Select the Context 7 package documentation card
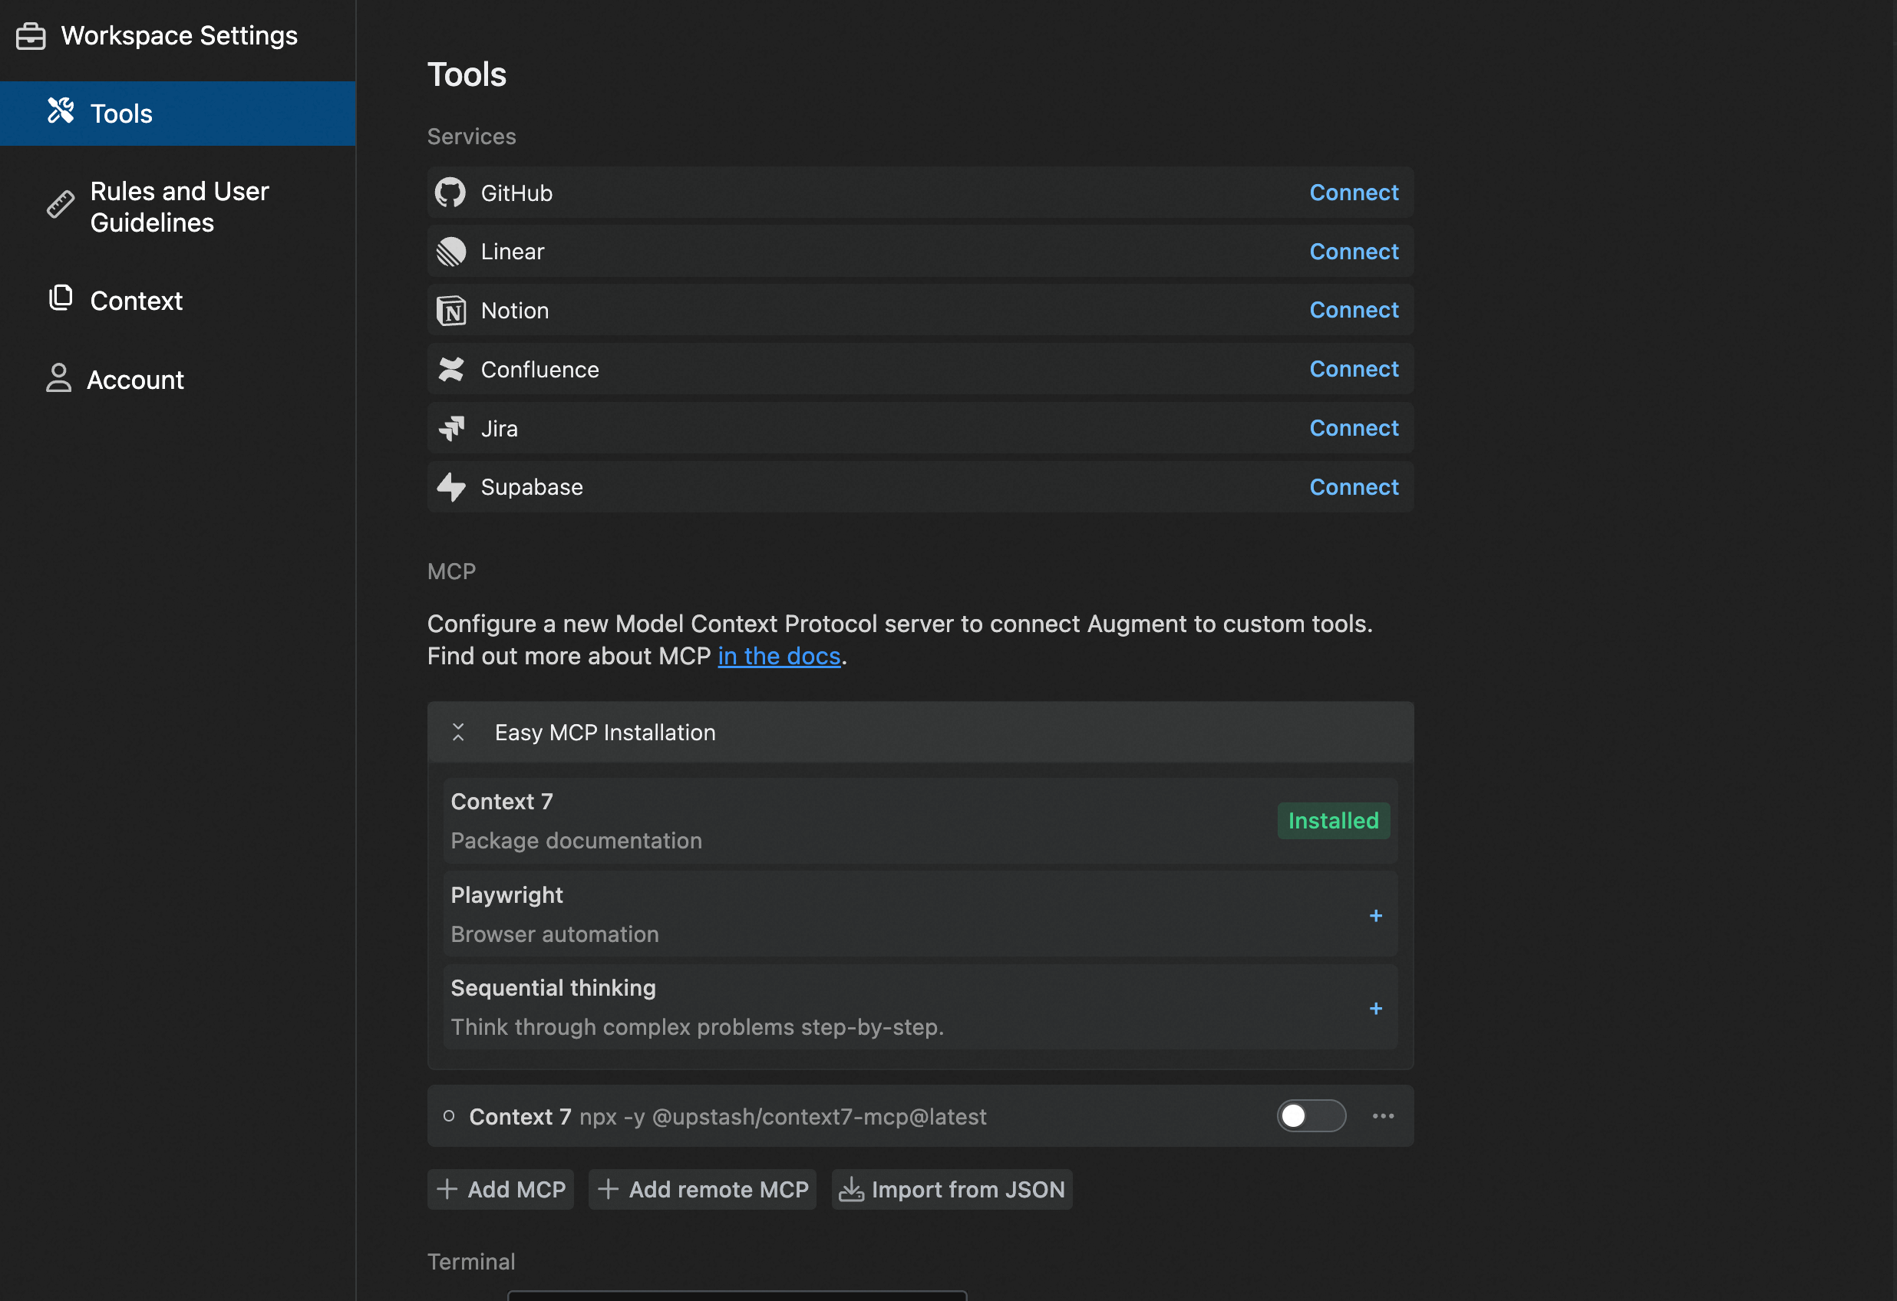This screenshot has height=1301, width=1897. point(921,821)
